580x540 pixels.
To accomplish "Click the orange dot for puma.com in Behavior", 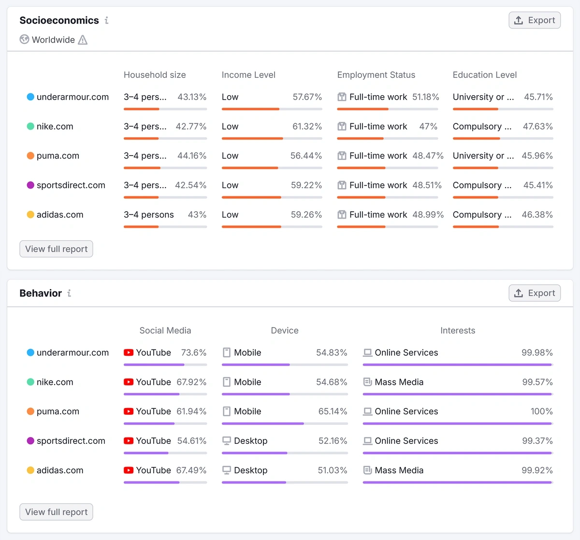I will click(x=30, y=411).
